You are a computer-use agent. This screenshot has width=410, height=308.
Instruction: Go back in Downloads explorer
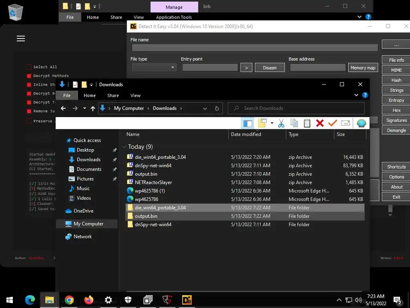(x=63, y=108)
